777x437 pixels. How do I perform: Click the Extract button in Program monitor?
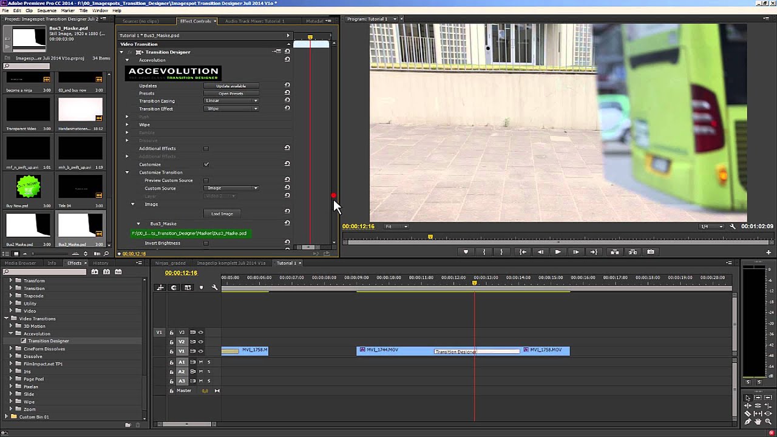pyautogui.click(x=633, y=252)
